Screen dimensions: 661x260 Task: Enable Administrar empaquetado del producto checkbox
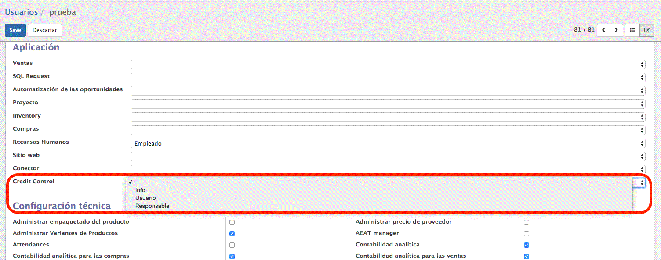232,222
